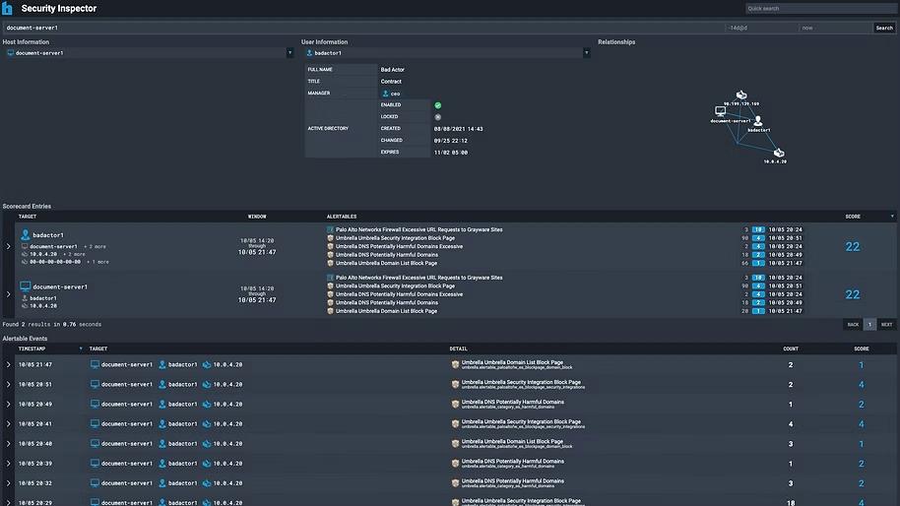Click monitor icon of document-server1 scorecard entry
The image size is (900, 506).
tap(26, 287)
